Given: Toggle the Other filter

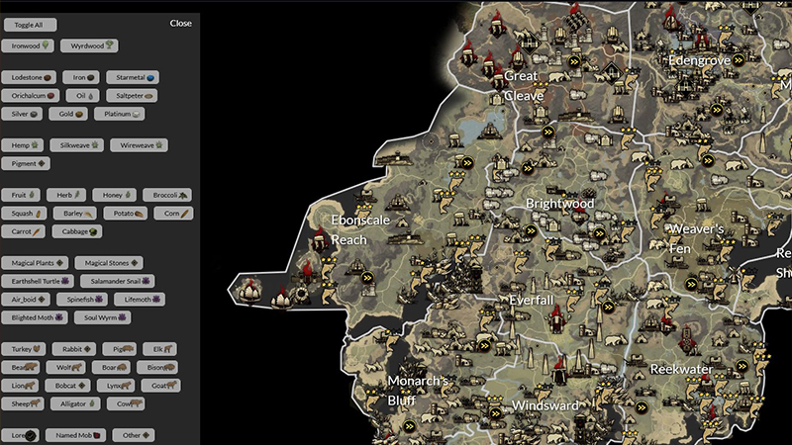Looking at the screenshot, I should coord(134,435).
